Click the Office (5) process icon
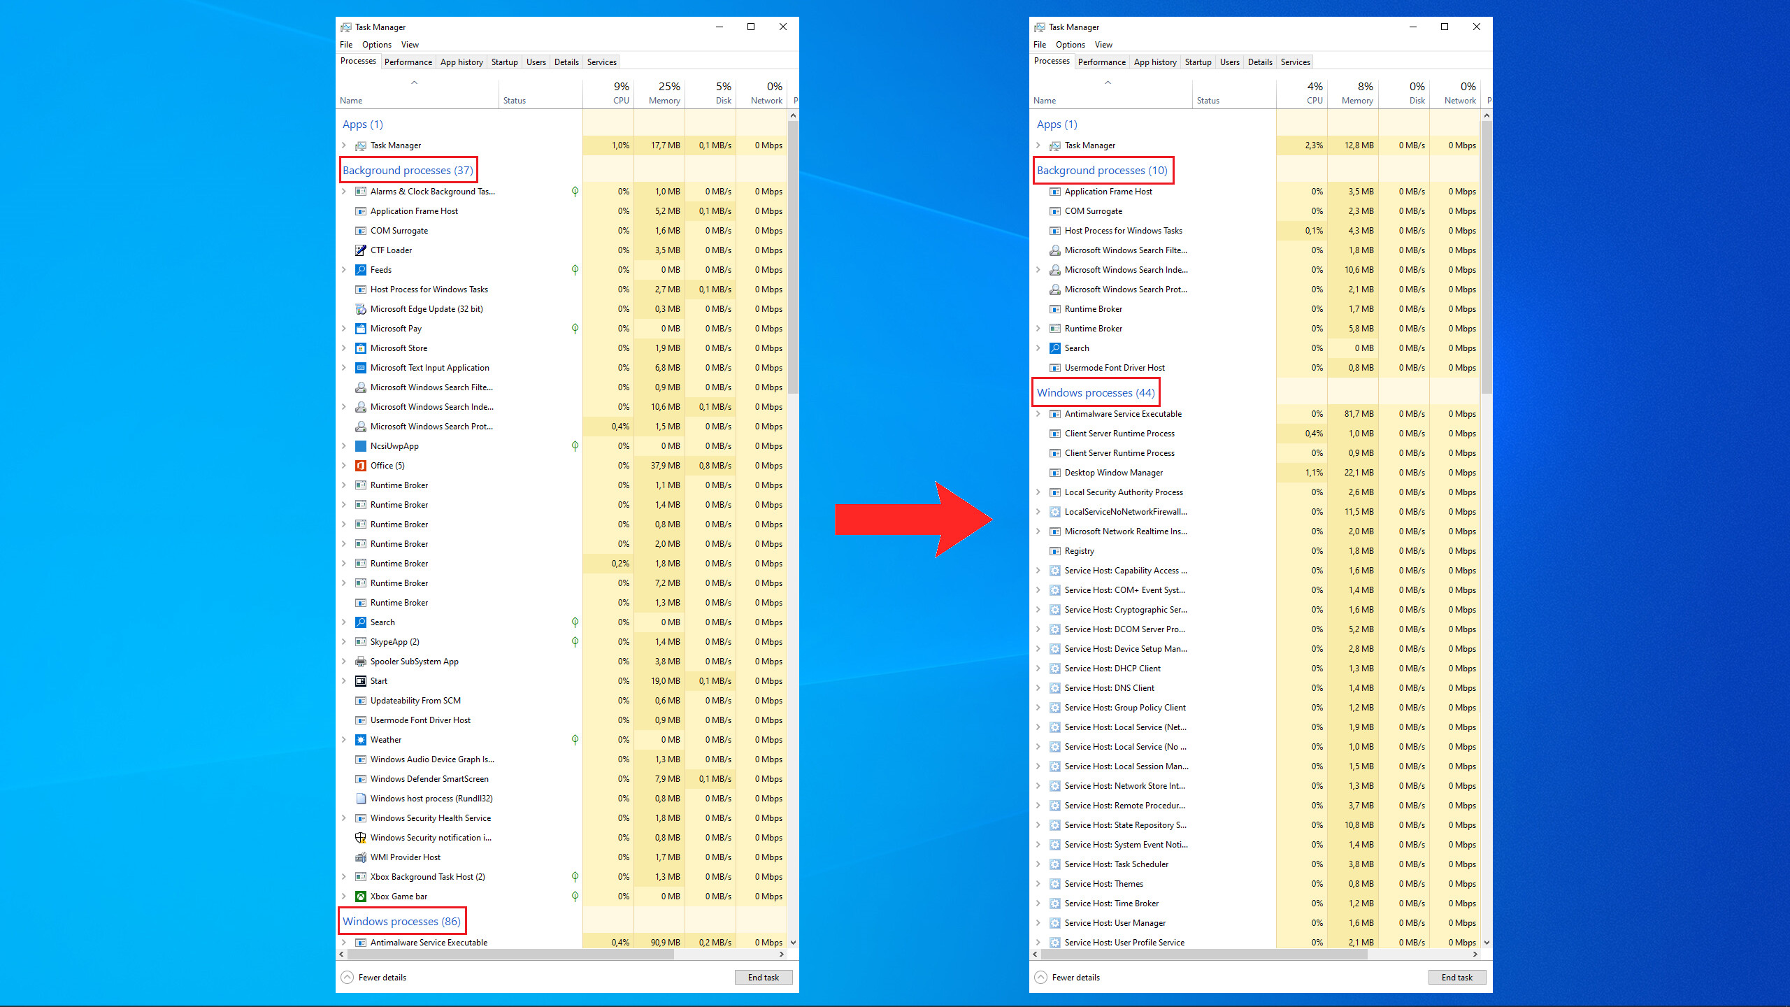 [x=361, y=466]
